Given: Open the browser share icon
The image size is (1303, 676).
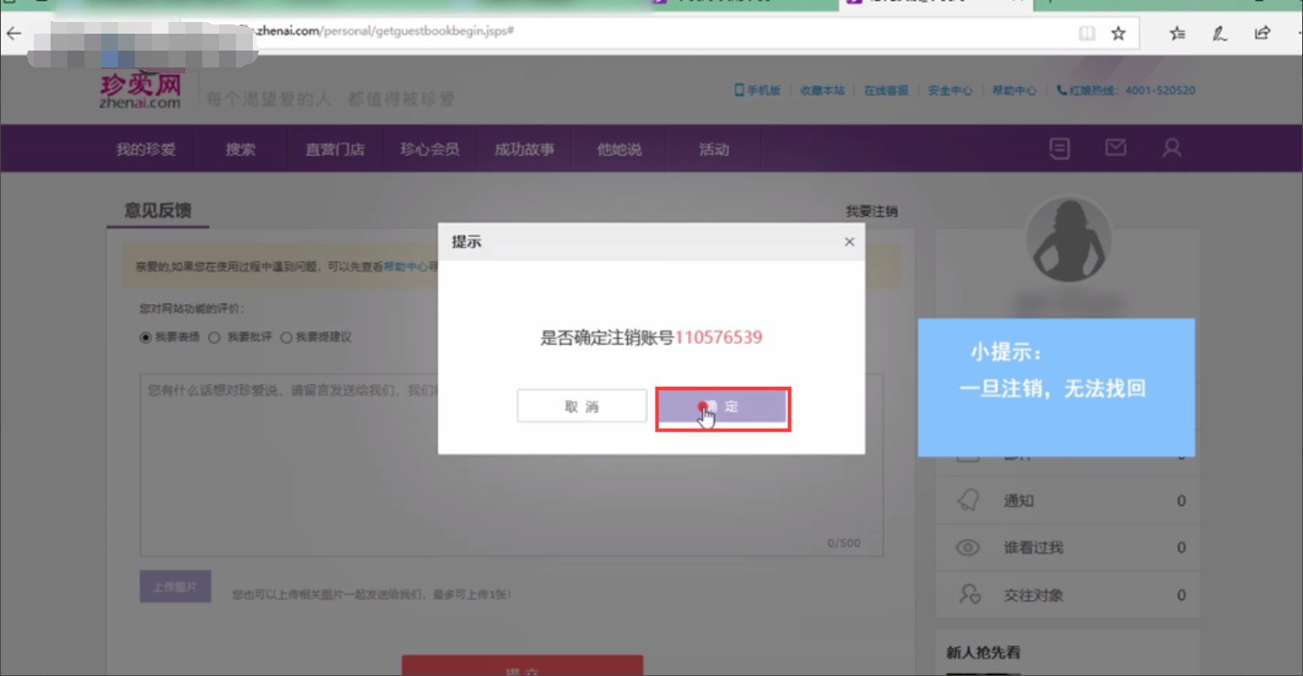Looking at the screenshot, I should coord(1262,33).
